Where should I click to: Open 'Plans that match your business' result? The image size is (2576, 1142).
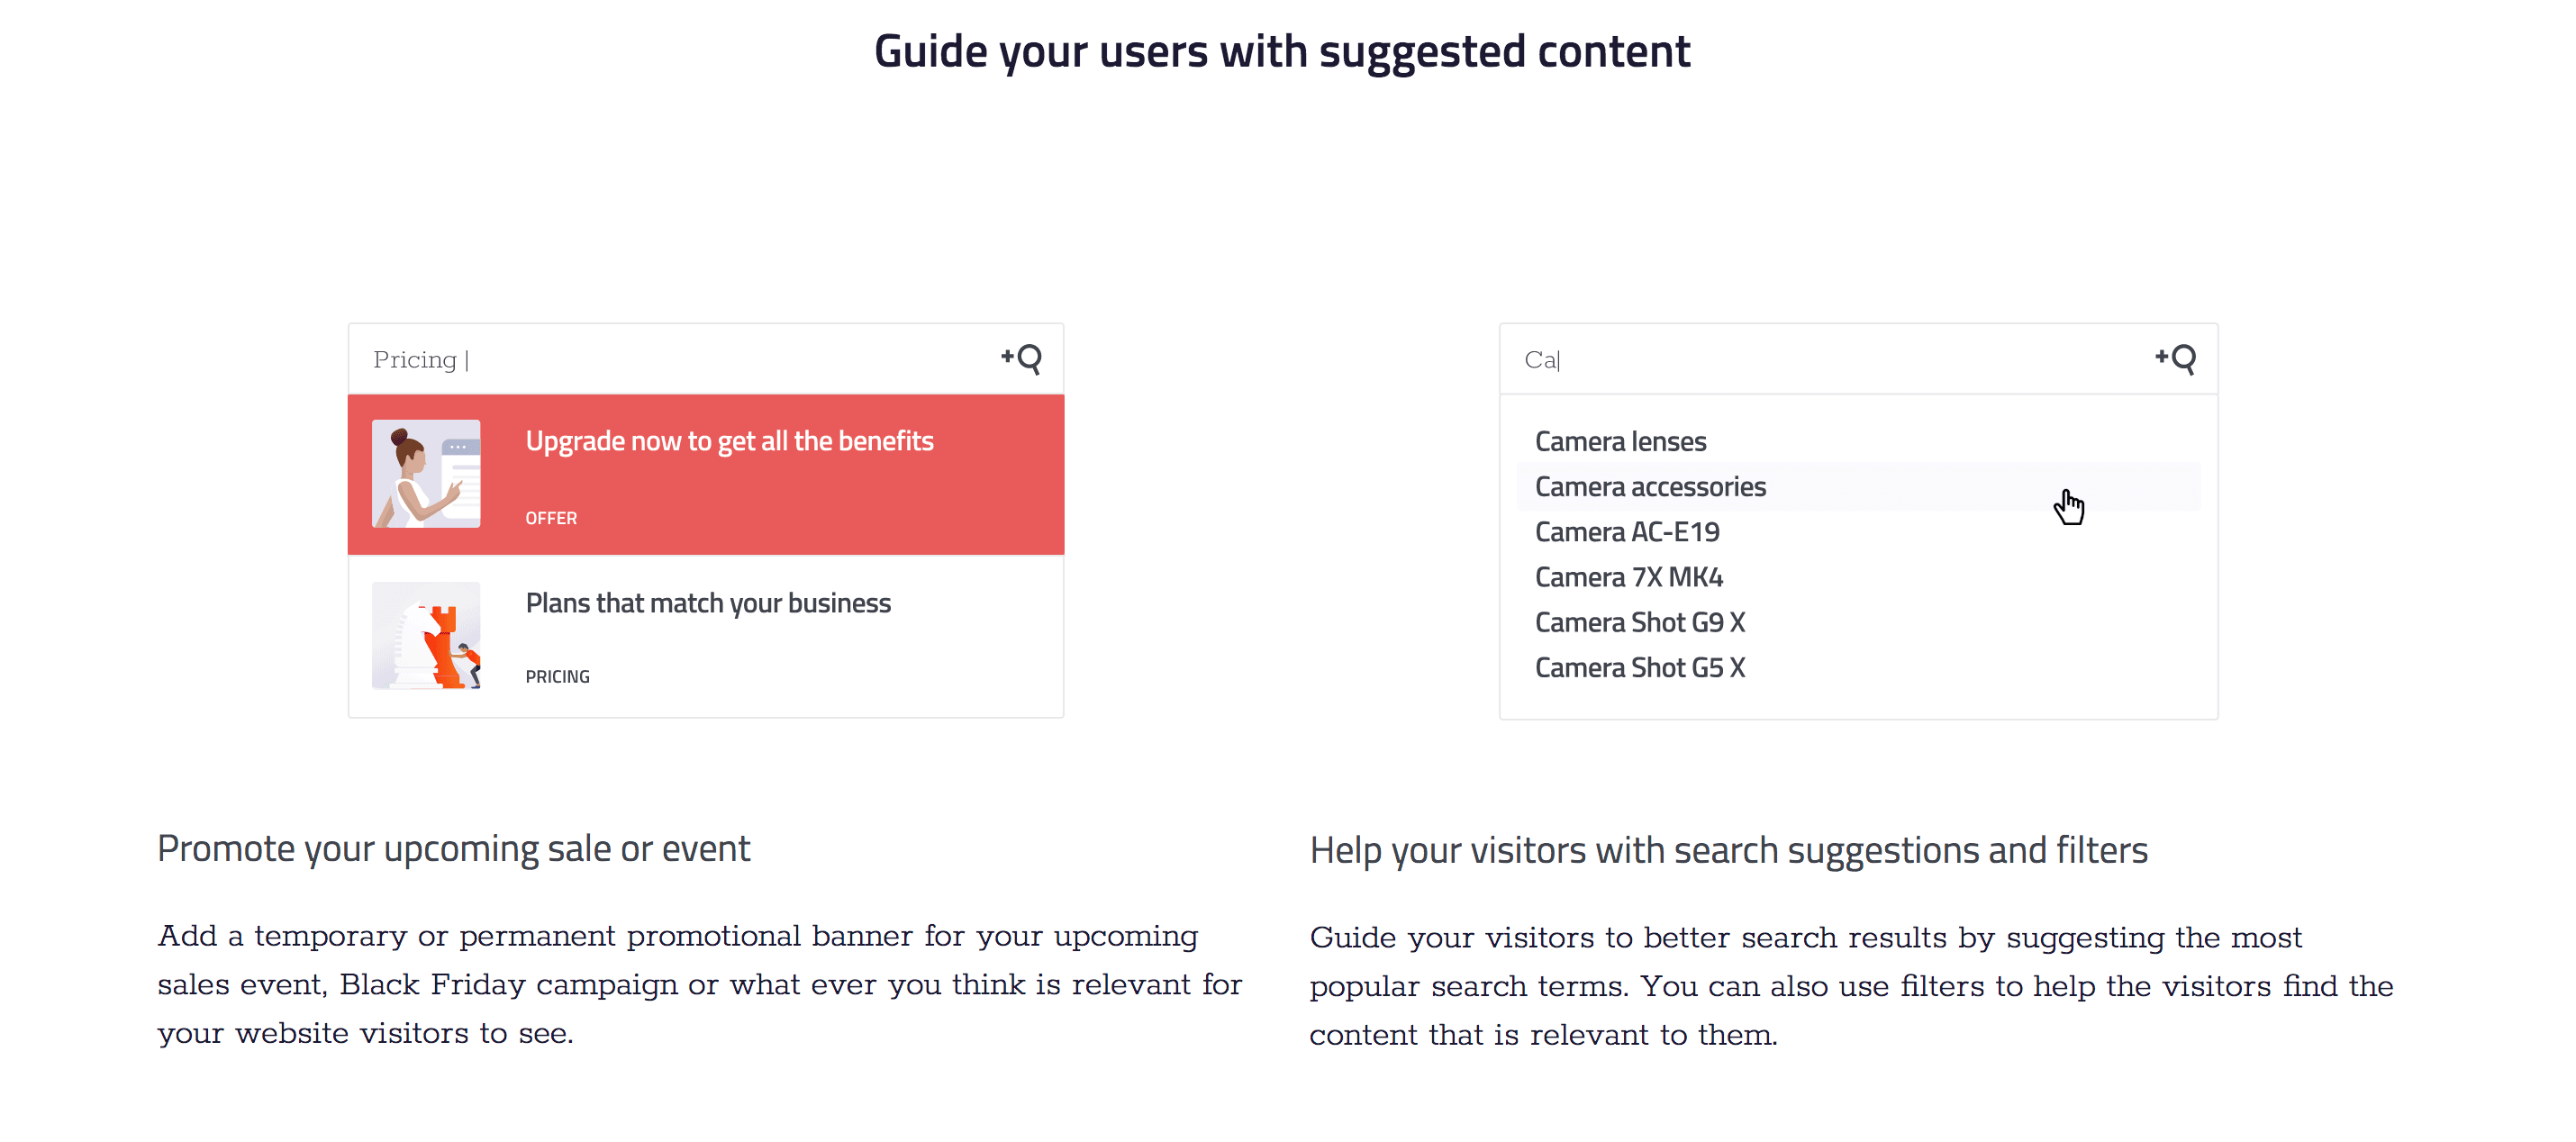coord(708,603)
